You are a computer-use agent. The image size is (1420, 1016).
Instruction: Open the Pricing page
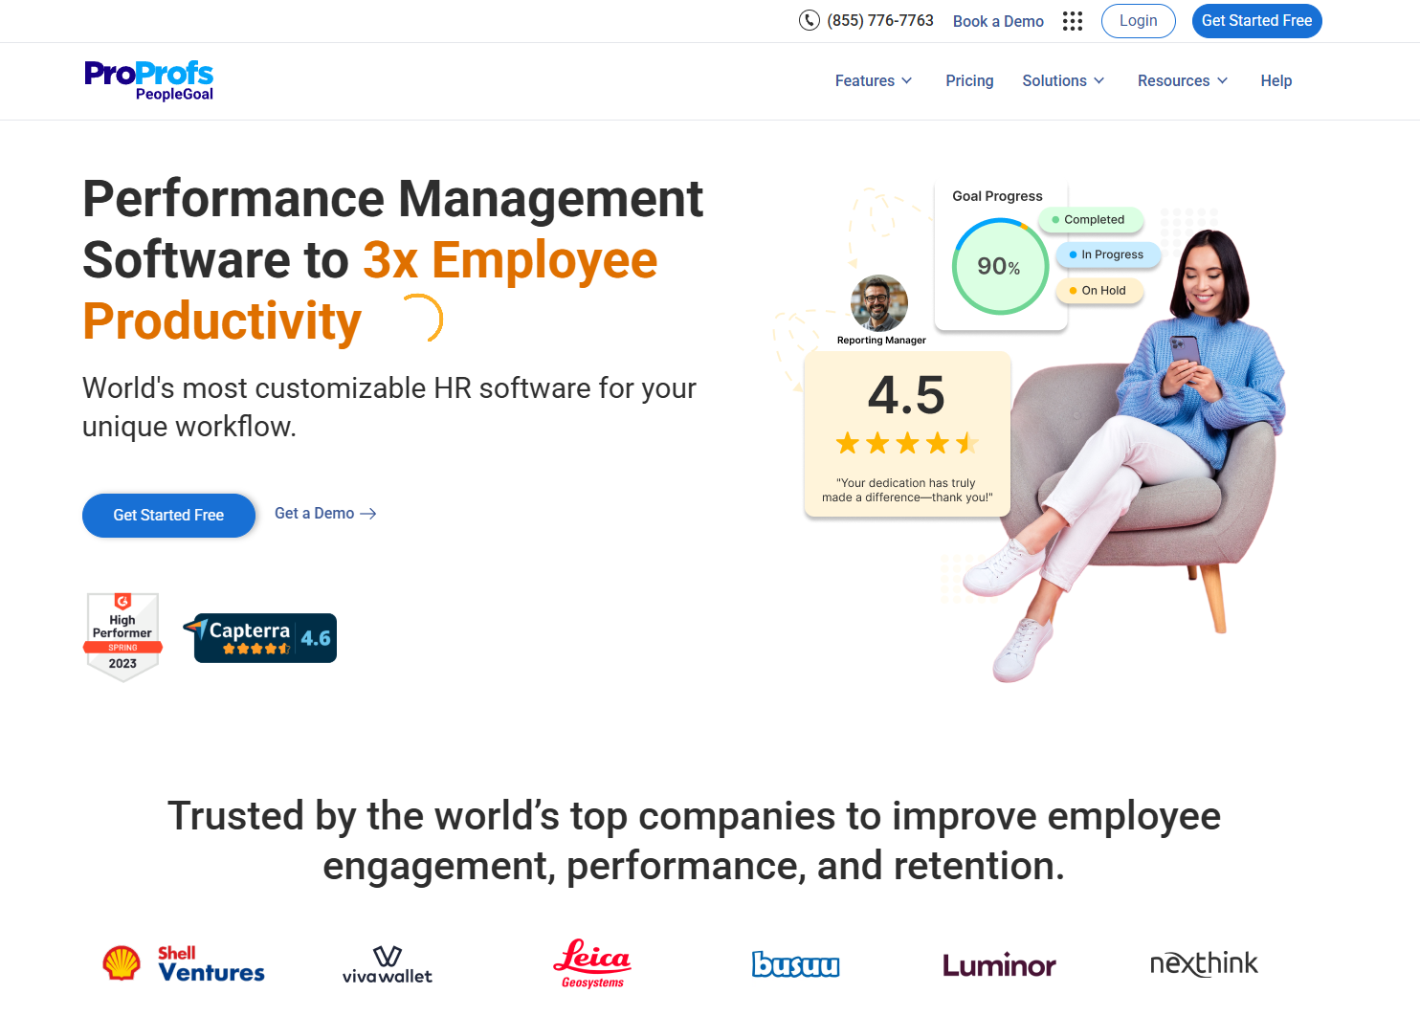point(968,80)
